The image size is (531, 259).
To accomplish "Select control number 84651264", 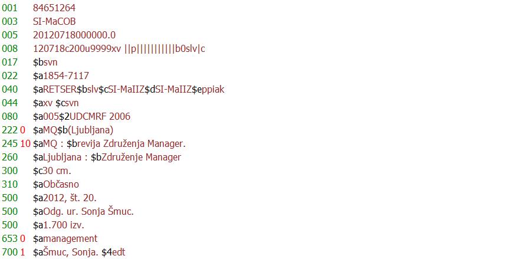I will click(54, 8).
